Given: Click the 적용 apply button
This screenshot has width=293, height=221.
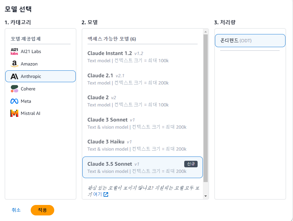Looking at the screenshot, I should point(42,210).
